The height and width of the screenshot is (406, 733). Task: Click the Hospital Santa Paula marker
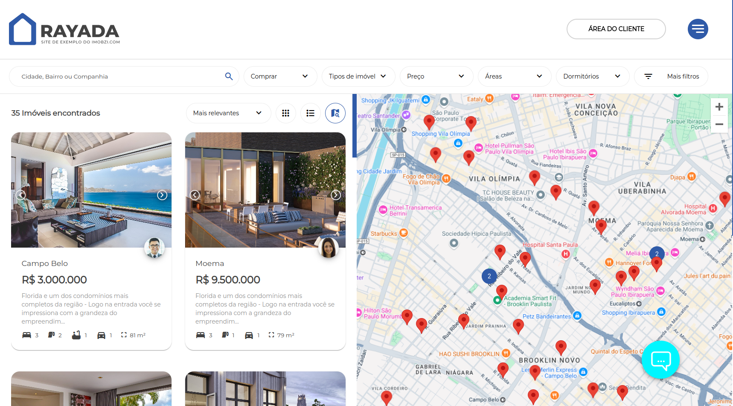[x=565, y=254]
